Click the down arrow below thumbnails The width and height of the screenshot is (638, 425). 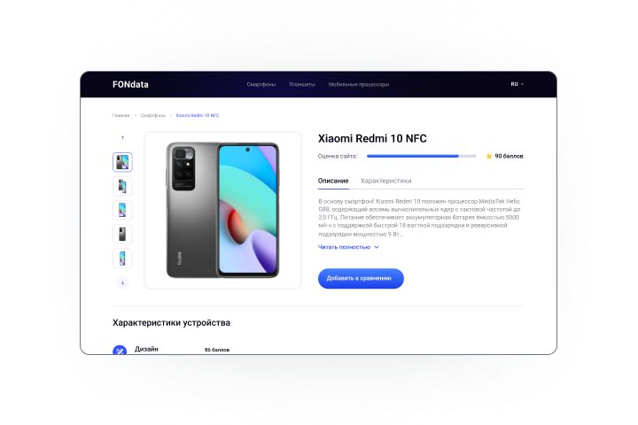[x=122, y=282]
